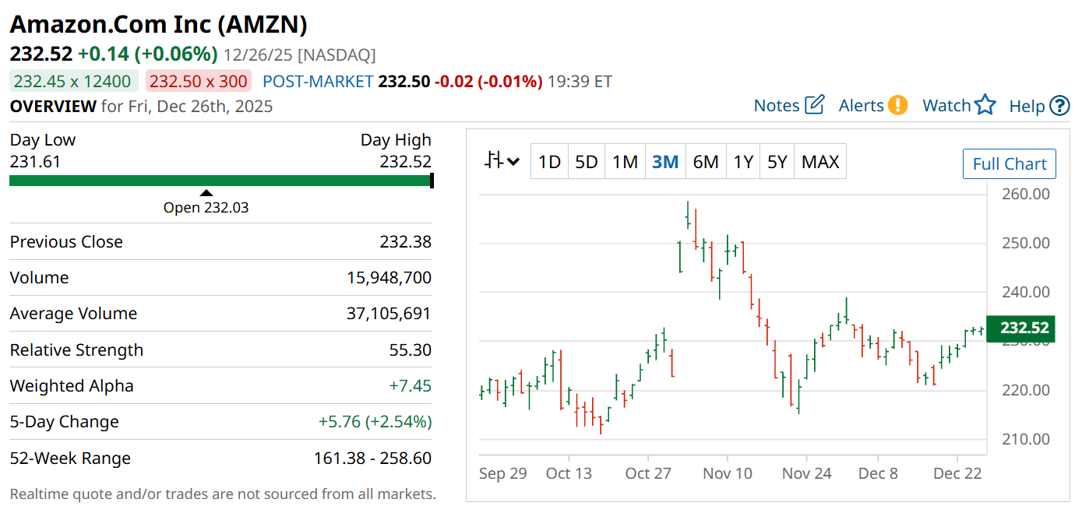Viewport: 1082px width, 513px height.
Task: Select the 1D chart range
Action: [550, 162]
